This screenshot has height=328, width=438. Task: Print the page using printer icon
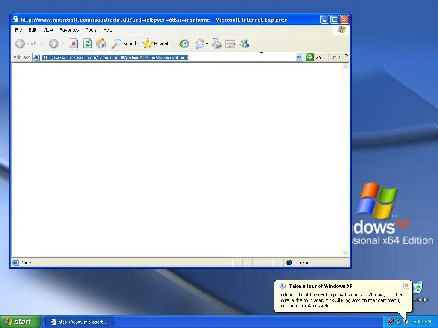(217, 44)
